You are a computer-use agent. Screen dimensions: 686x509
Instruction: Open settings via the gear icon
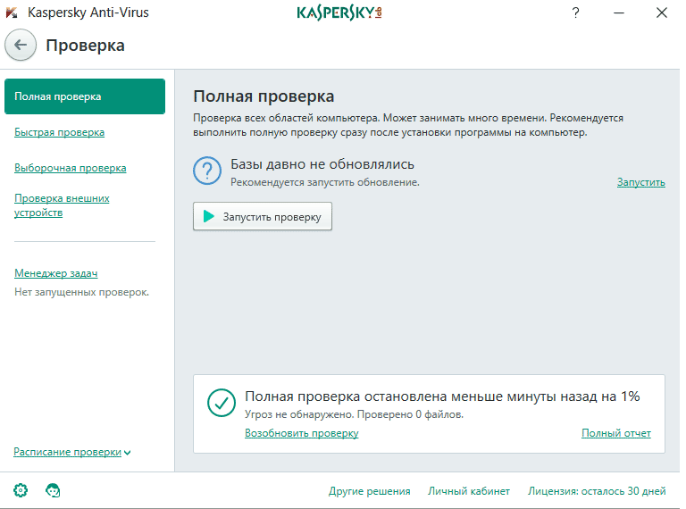pos(21,490)
